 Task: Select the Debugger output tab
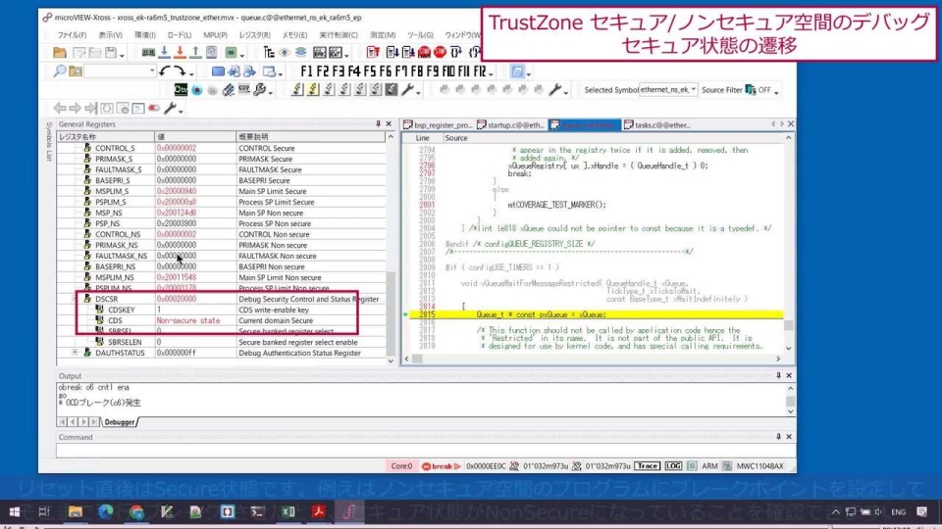pyautogui.click(x=119, y=422)
